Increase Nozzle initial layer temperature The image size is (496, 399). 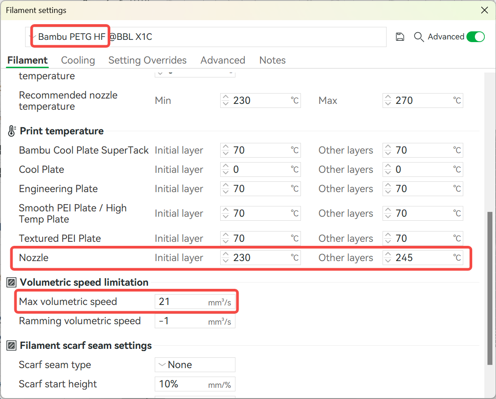(225, 254)
